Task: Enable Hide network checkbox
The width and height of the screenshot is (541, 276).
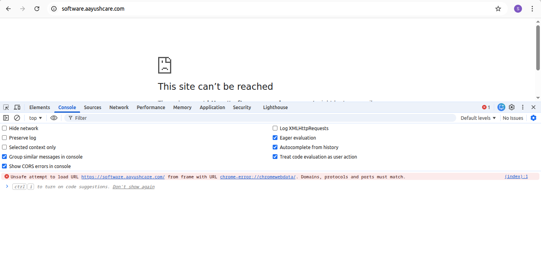Action: point(4,128)
